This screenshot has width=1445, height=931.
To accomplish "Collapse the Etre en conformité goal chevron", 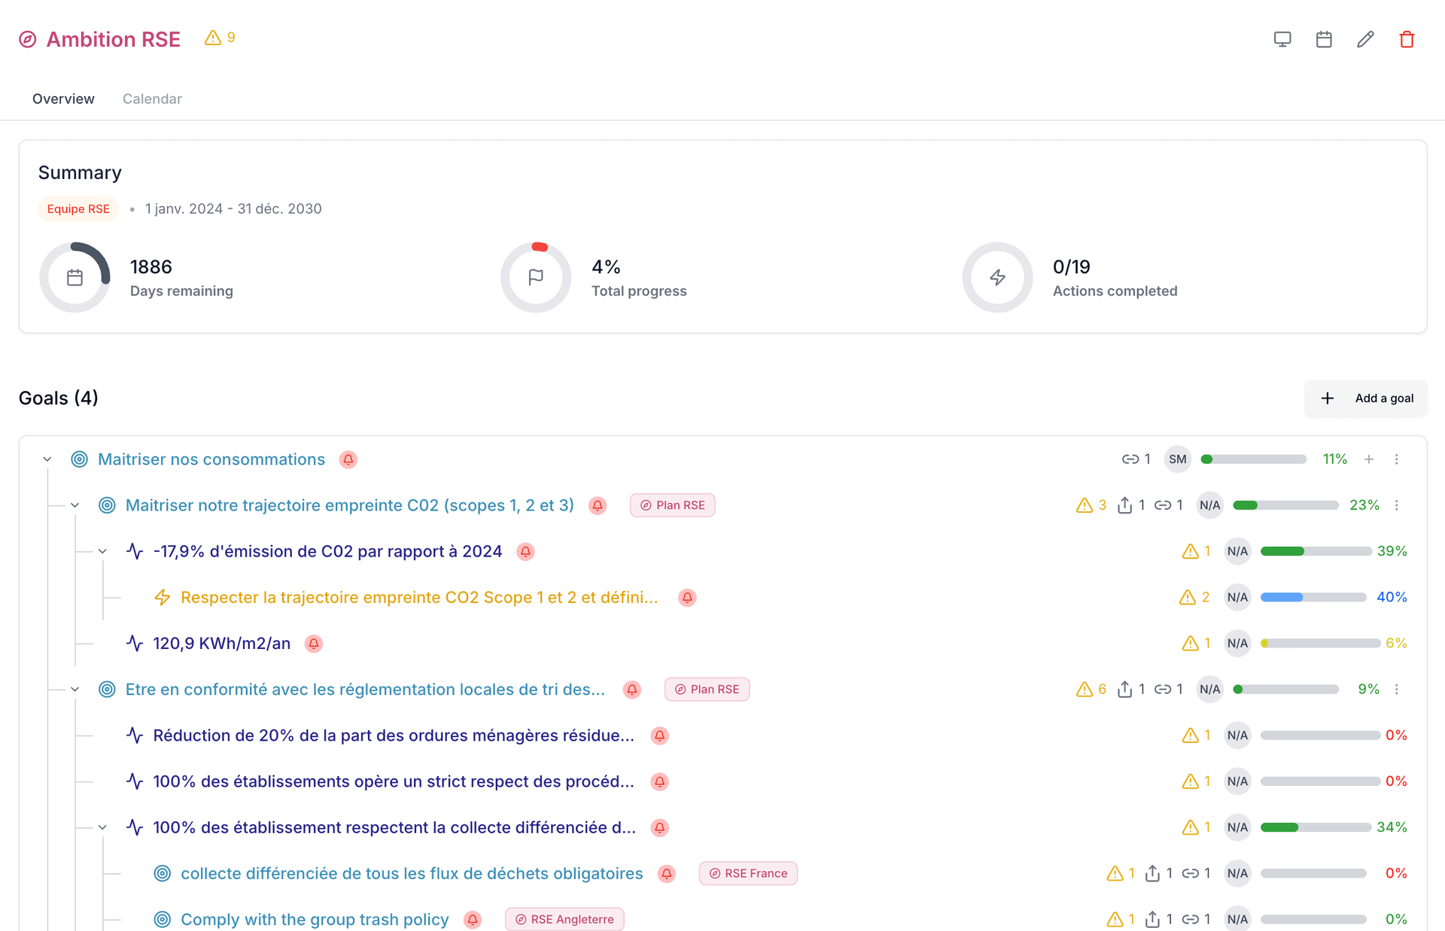I will pyautogui.click(x=75, y=690).
